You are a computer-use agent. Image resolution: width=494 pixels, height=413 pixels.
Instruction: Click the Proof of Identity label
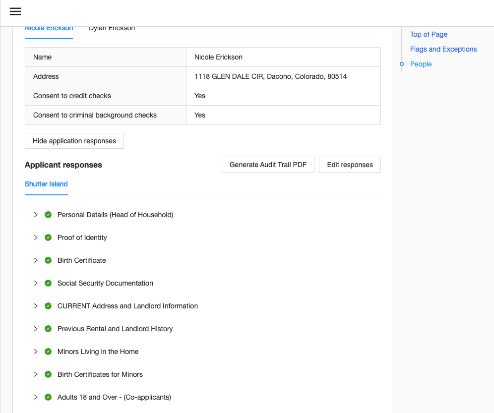pyautogui.click(x=82, y=237)
